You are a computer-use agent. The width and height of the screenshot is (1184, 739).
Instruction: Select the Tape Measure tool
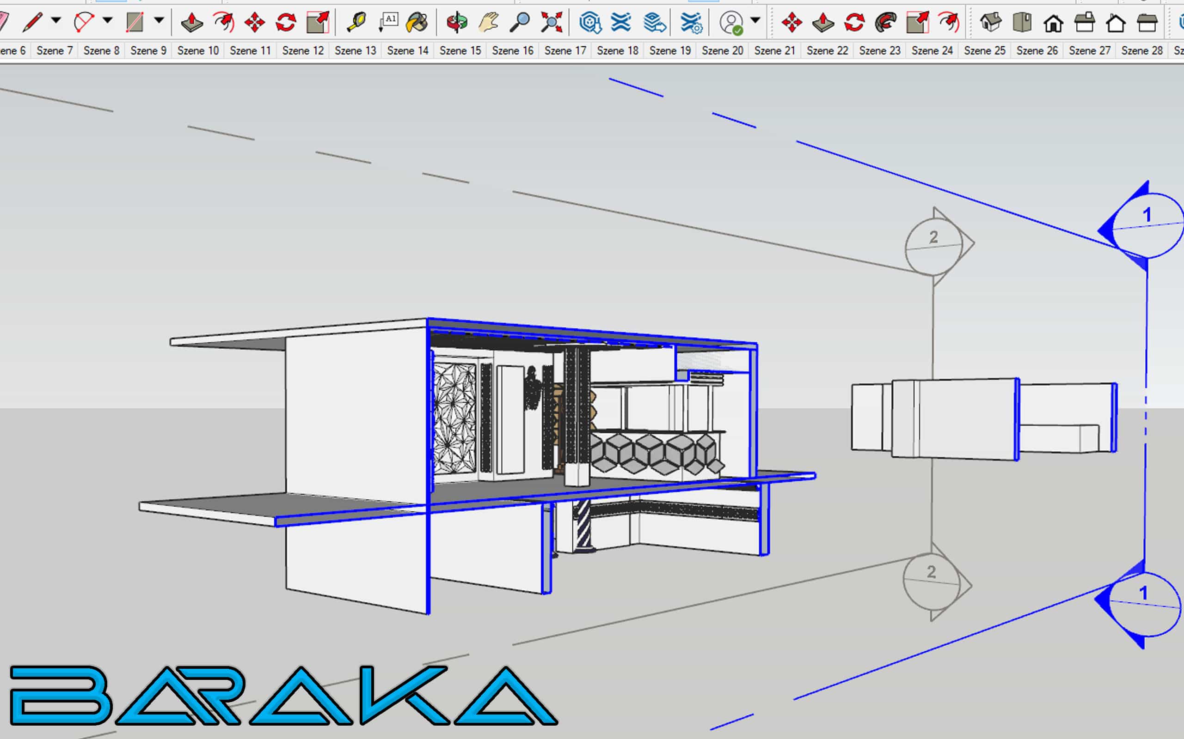356,22
